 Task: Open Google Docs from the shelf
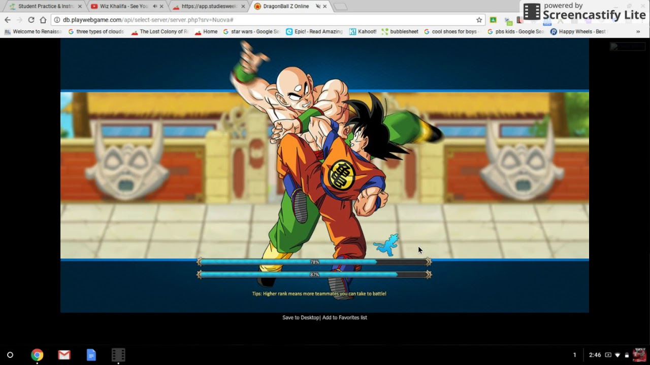point(91,355)
